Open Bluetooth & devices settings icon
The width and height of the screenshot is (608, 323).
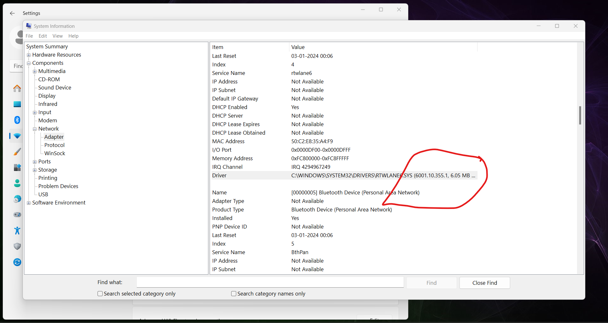17,120
